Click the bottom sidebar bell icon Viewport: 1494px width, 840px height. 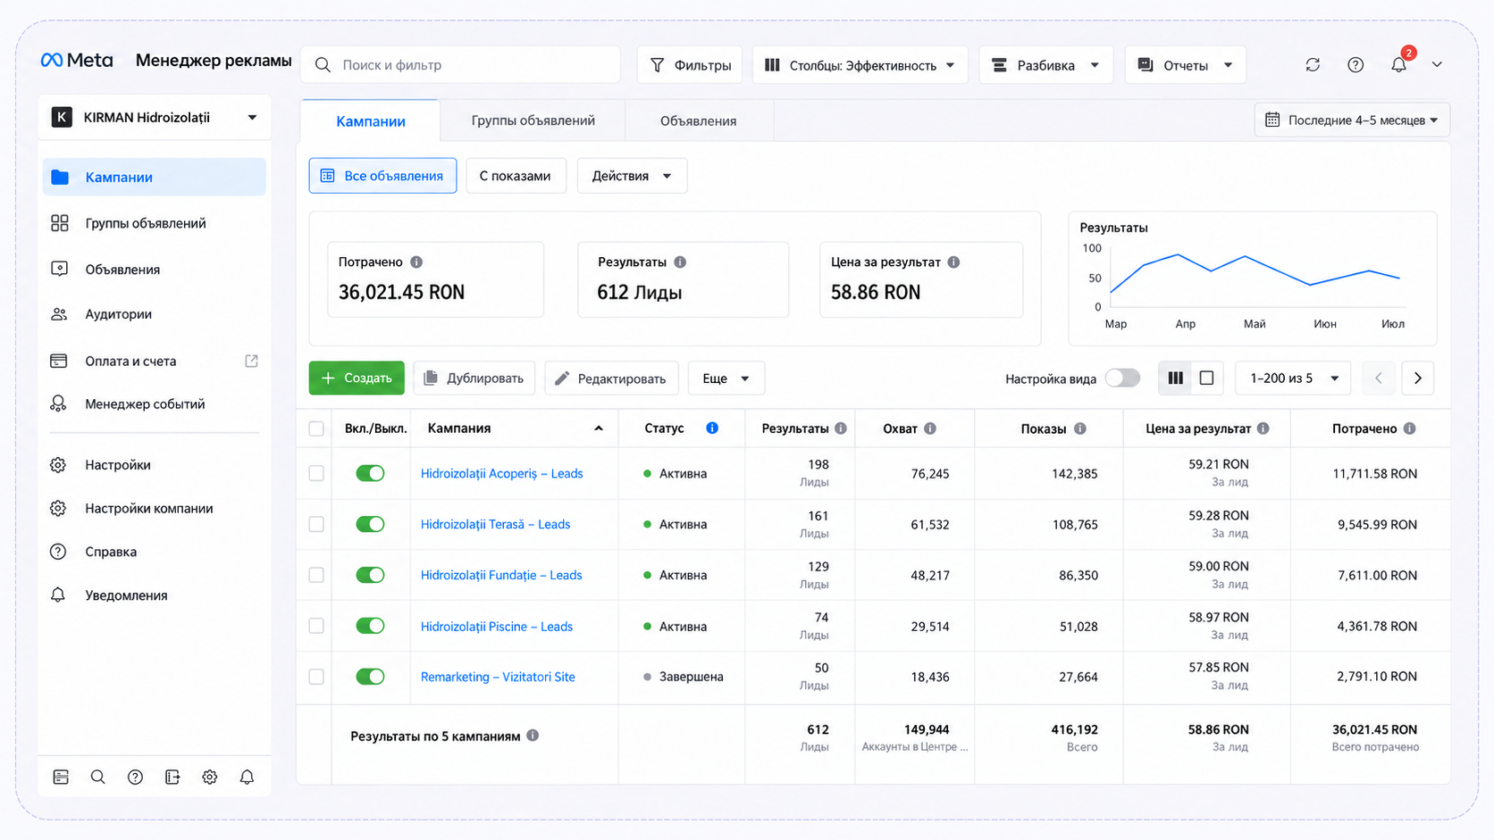[247, 777]
